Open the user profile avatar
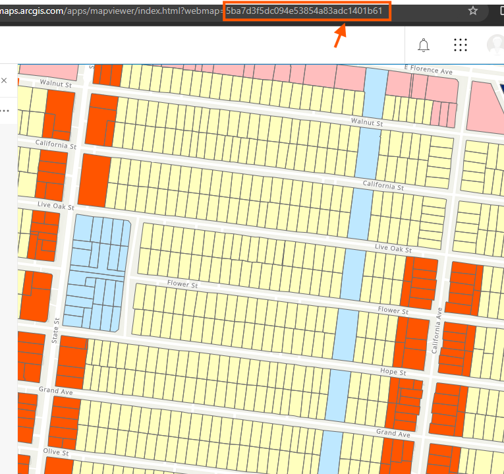504x474 pixels. click(496, 45)
